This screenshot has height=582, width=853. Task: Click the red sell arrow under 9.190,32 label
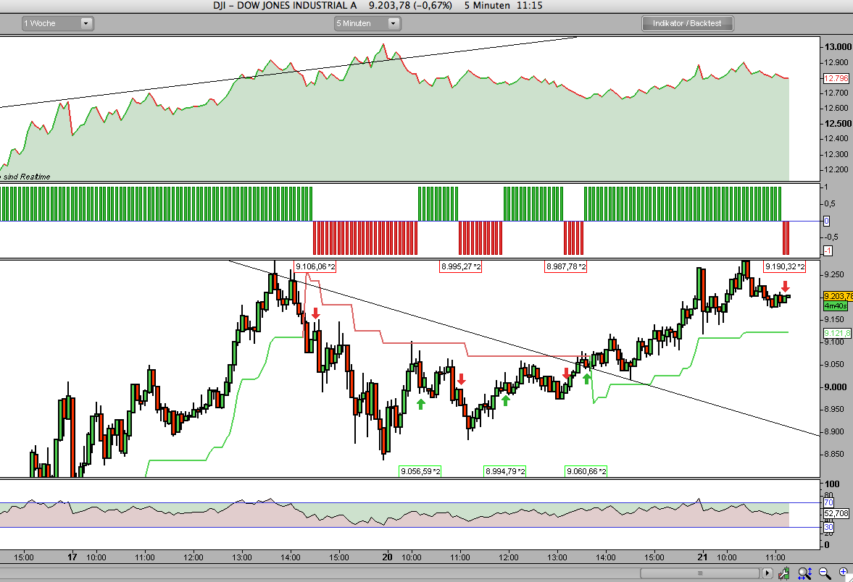785,287
